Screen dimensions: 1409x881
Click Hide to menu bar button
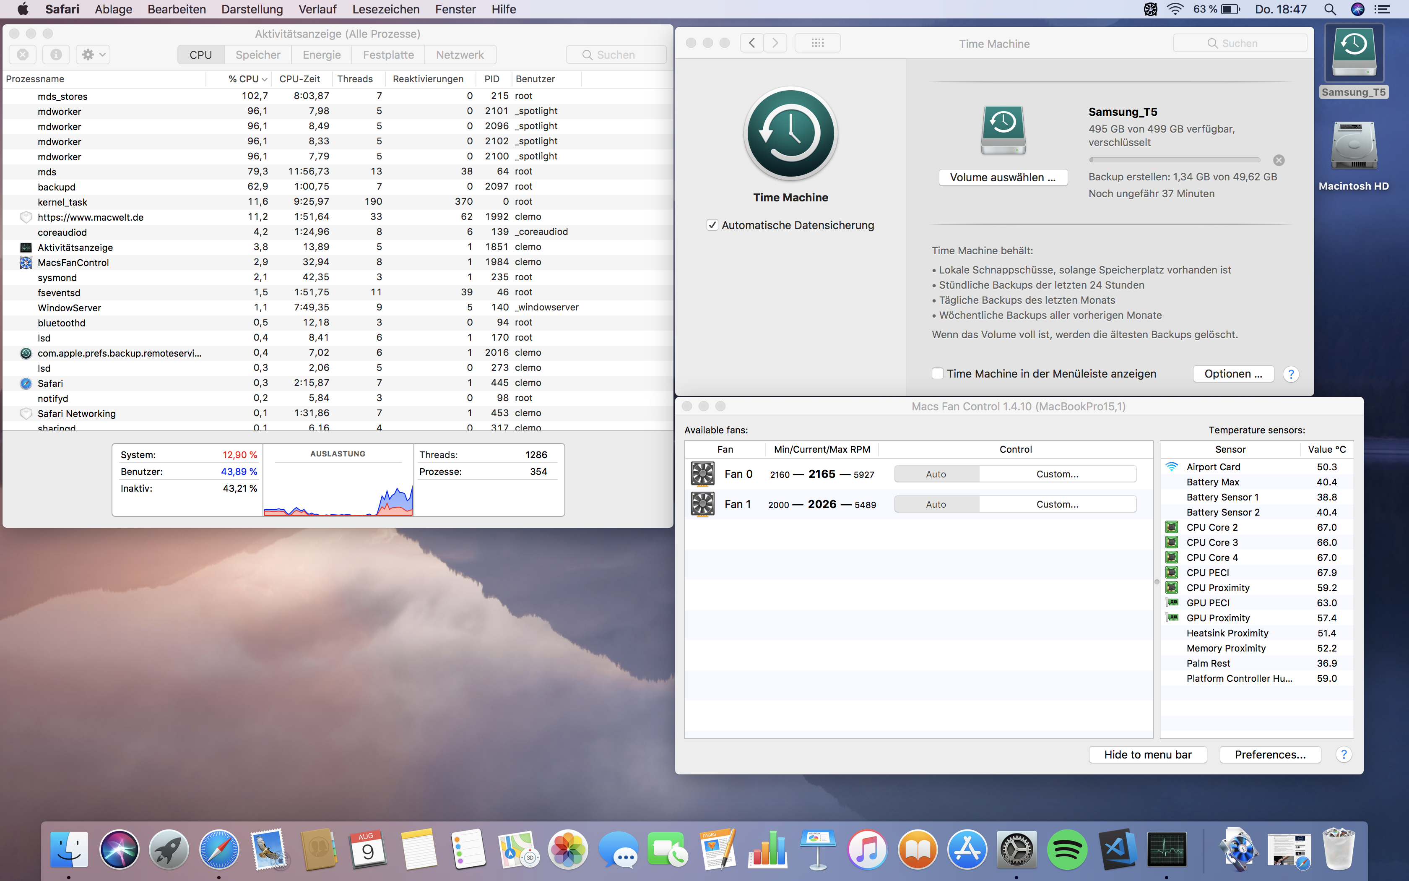[x=1147, y=755]
